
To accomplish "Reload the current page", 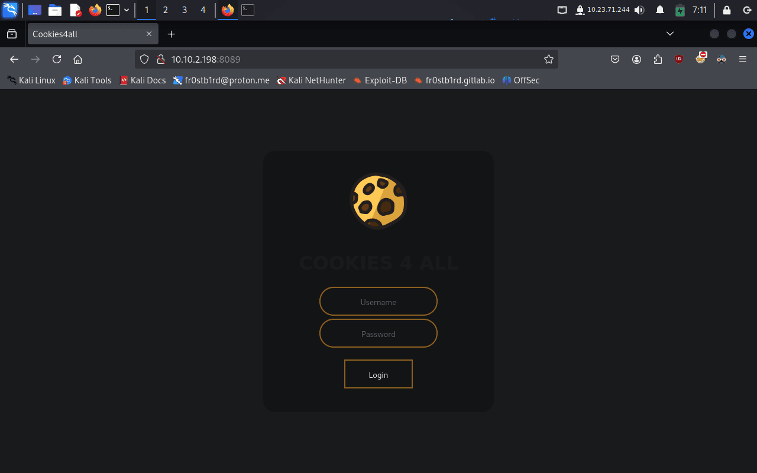I will (57, 59).
